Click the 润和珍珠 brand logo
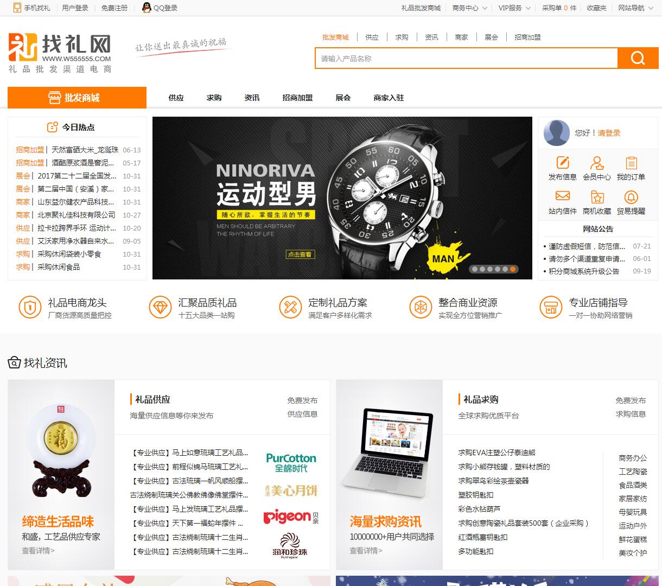The height and width of the screenshot is (586, 662). click(x=290, y=545)
